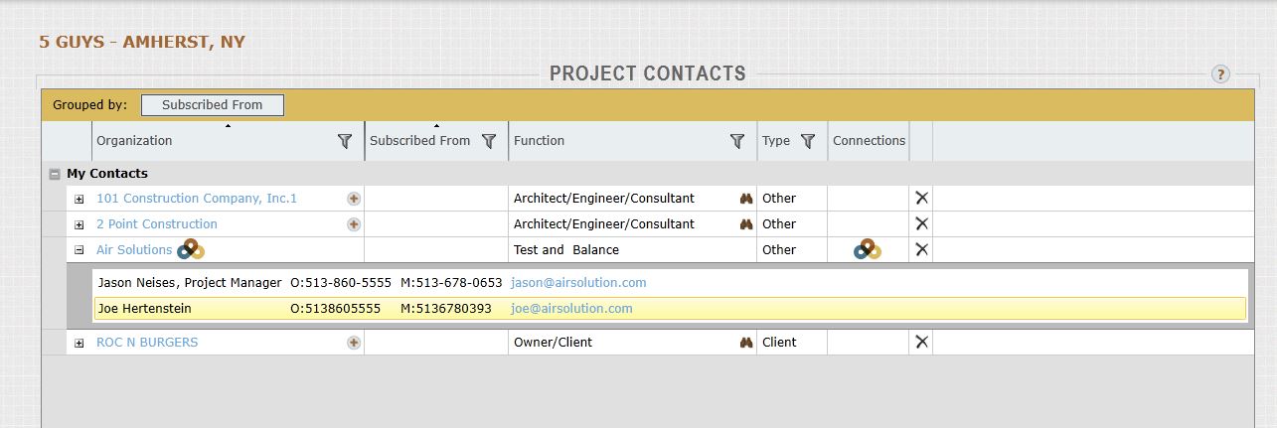Open the Organization column filter

coord(345,141)
